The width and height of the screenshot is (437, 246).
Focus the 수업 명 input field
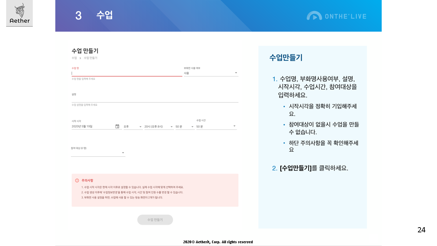click(126, 73)
